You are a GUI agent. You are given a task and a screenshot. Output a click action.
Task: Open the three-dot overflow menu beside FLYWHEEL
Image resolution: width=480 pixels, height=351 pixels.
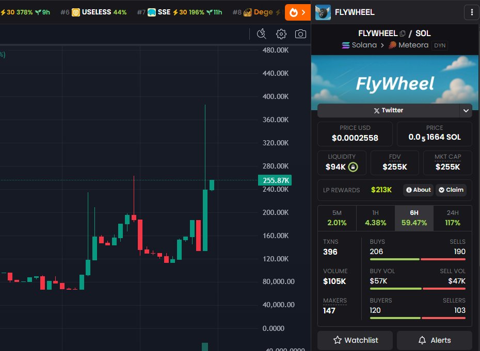click(x=472, y=12)
